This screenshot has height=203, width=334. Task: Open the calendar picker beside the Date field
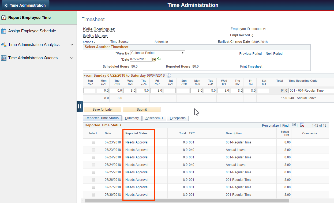point(153,59)
